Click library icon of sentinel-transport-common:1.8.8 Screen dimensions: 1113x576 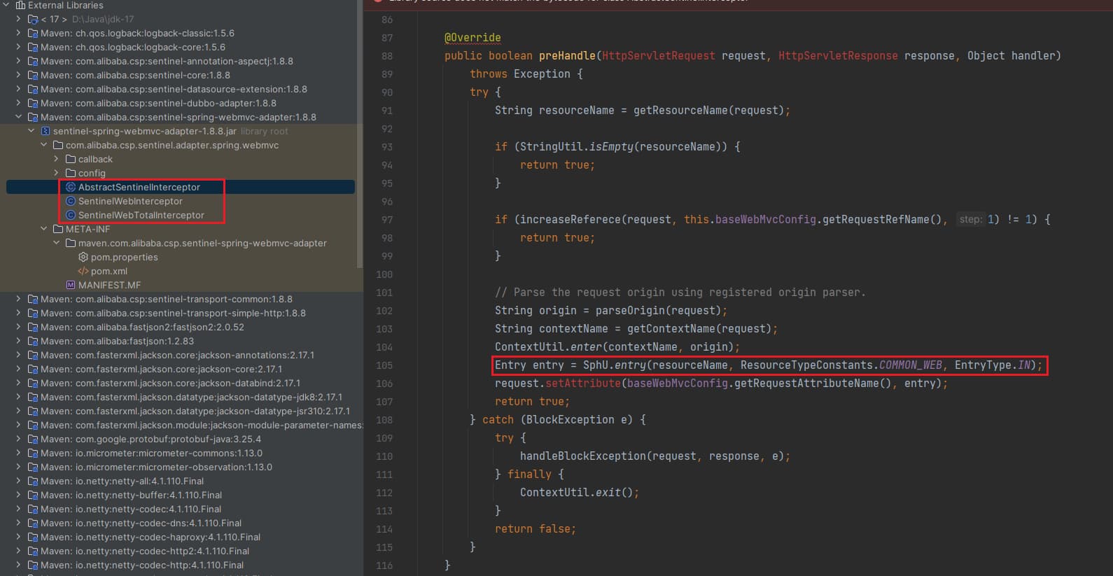(x=33, y=299)
